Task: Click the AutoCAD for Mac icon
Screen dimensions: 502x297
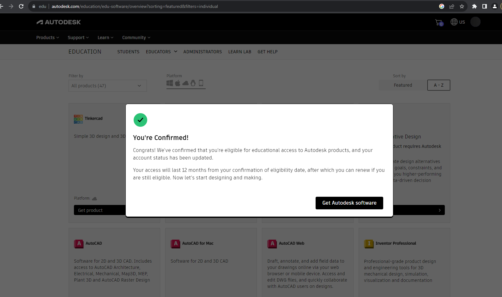Action: click(x=176, y=244)
